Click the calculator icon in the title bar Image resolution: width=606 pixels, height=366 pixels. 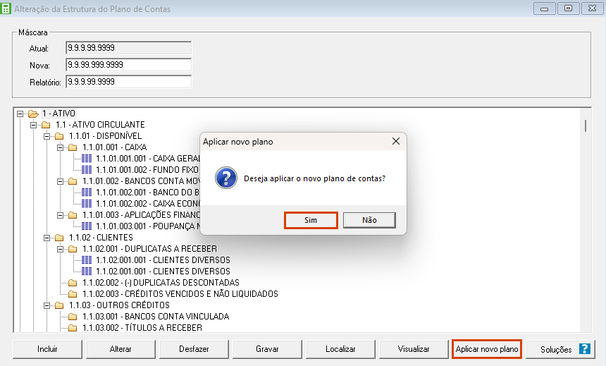tap(7, 9)
